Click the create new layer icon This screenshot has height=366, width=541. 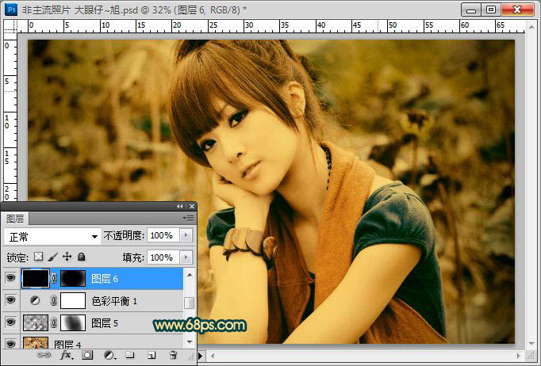tap(151, 356)
